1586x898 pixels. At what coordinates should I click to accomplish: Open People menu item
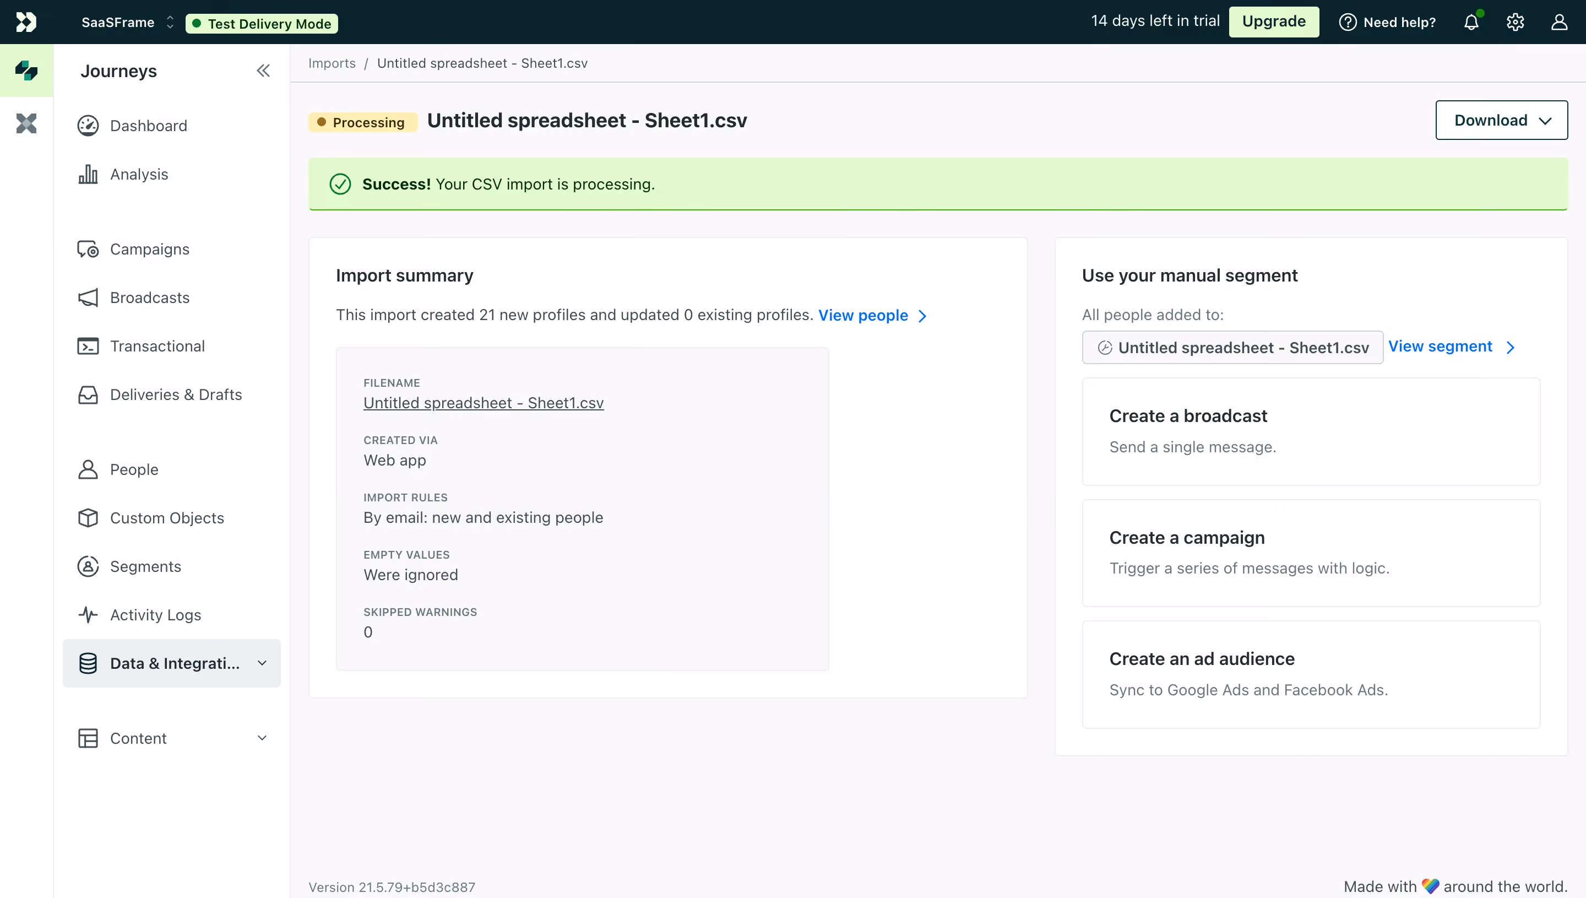click(171, 469)
